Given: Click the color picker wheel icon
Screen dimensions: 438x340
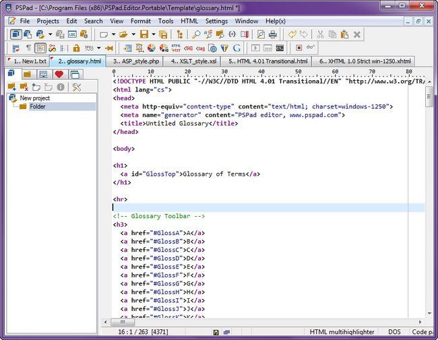Looking at the screenshot, I should [152, 48].
